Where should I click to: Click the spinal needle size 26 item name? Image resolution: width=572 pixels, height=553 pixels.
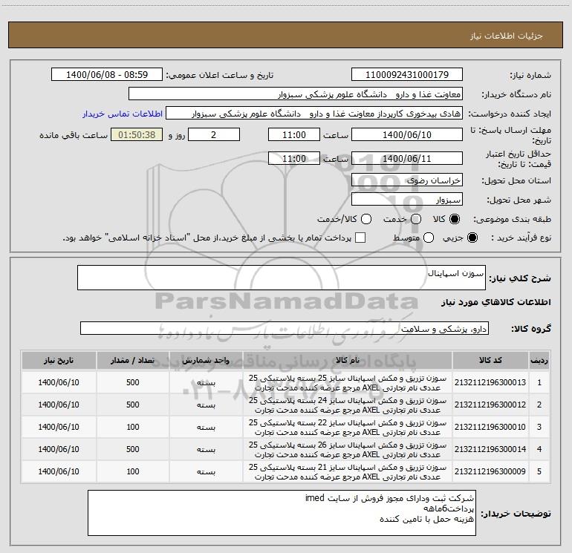[348, 450]
